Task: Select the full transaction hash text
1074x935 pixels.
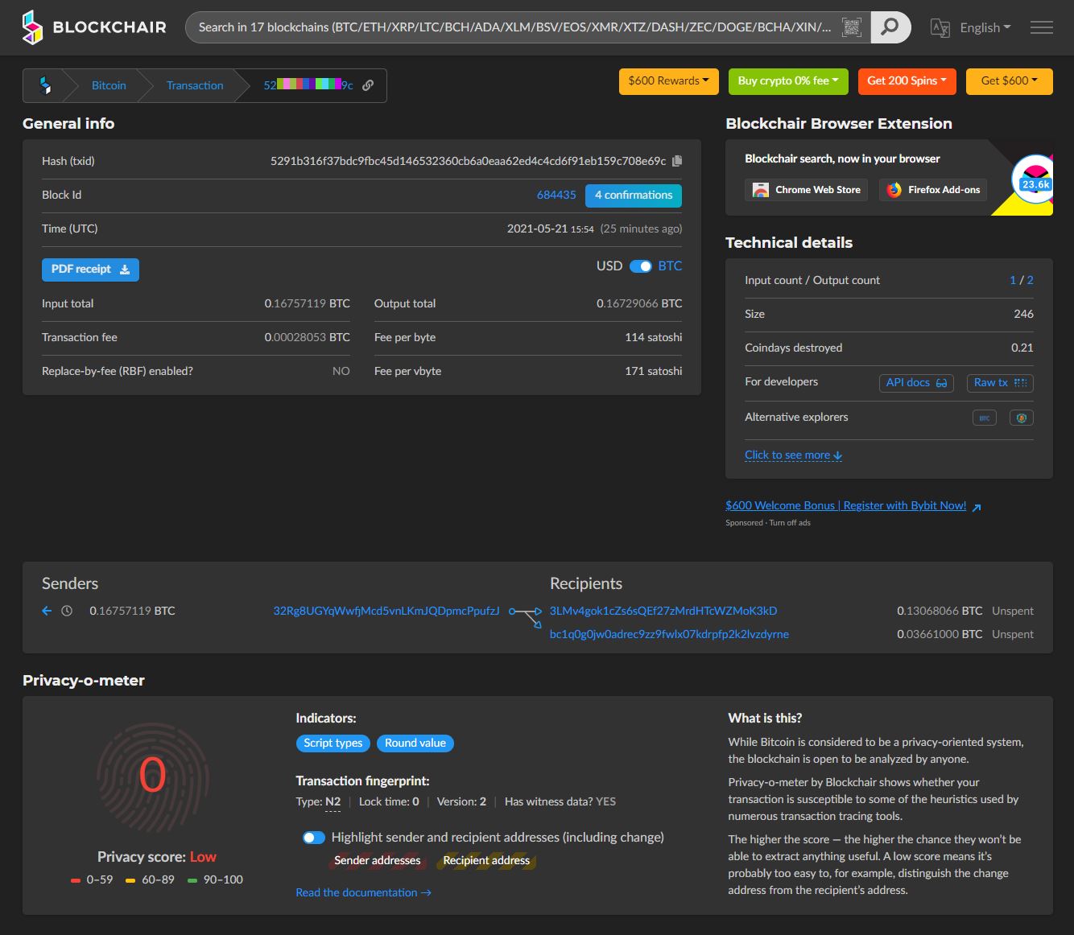Action: pos(469,161)
